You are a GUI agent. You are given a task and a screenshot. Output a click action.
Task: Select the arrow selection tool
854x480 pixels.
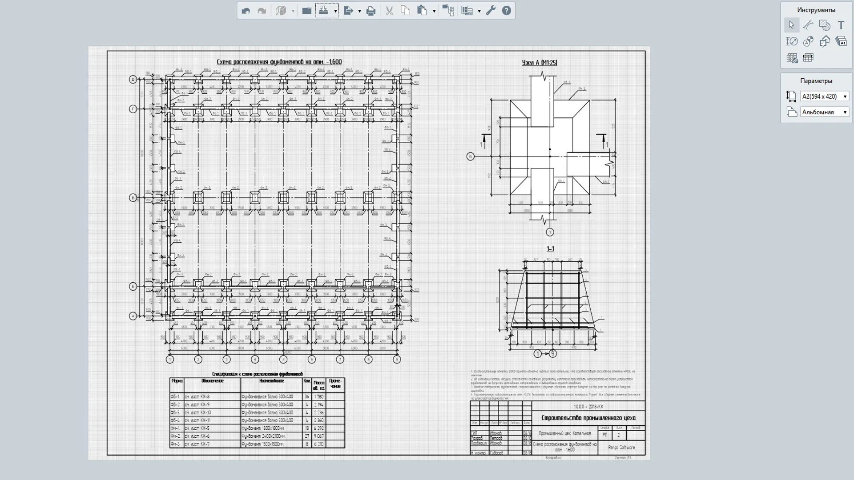point(791,25)
